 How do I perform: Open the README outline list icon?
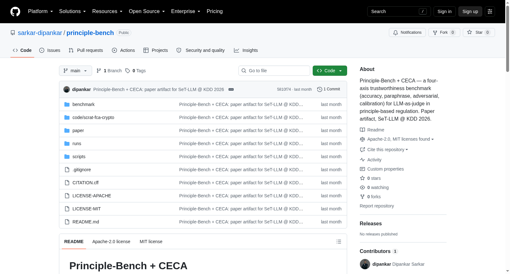pyautogui.click(x=339, y=242)
